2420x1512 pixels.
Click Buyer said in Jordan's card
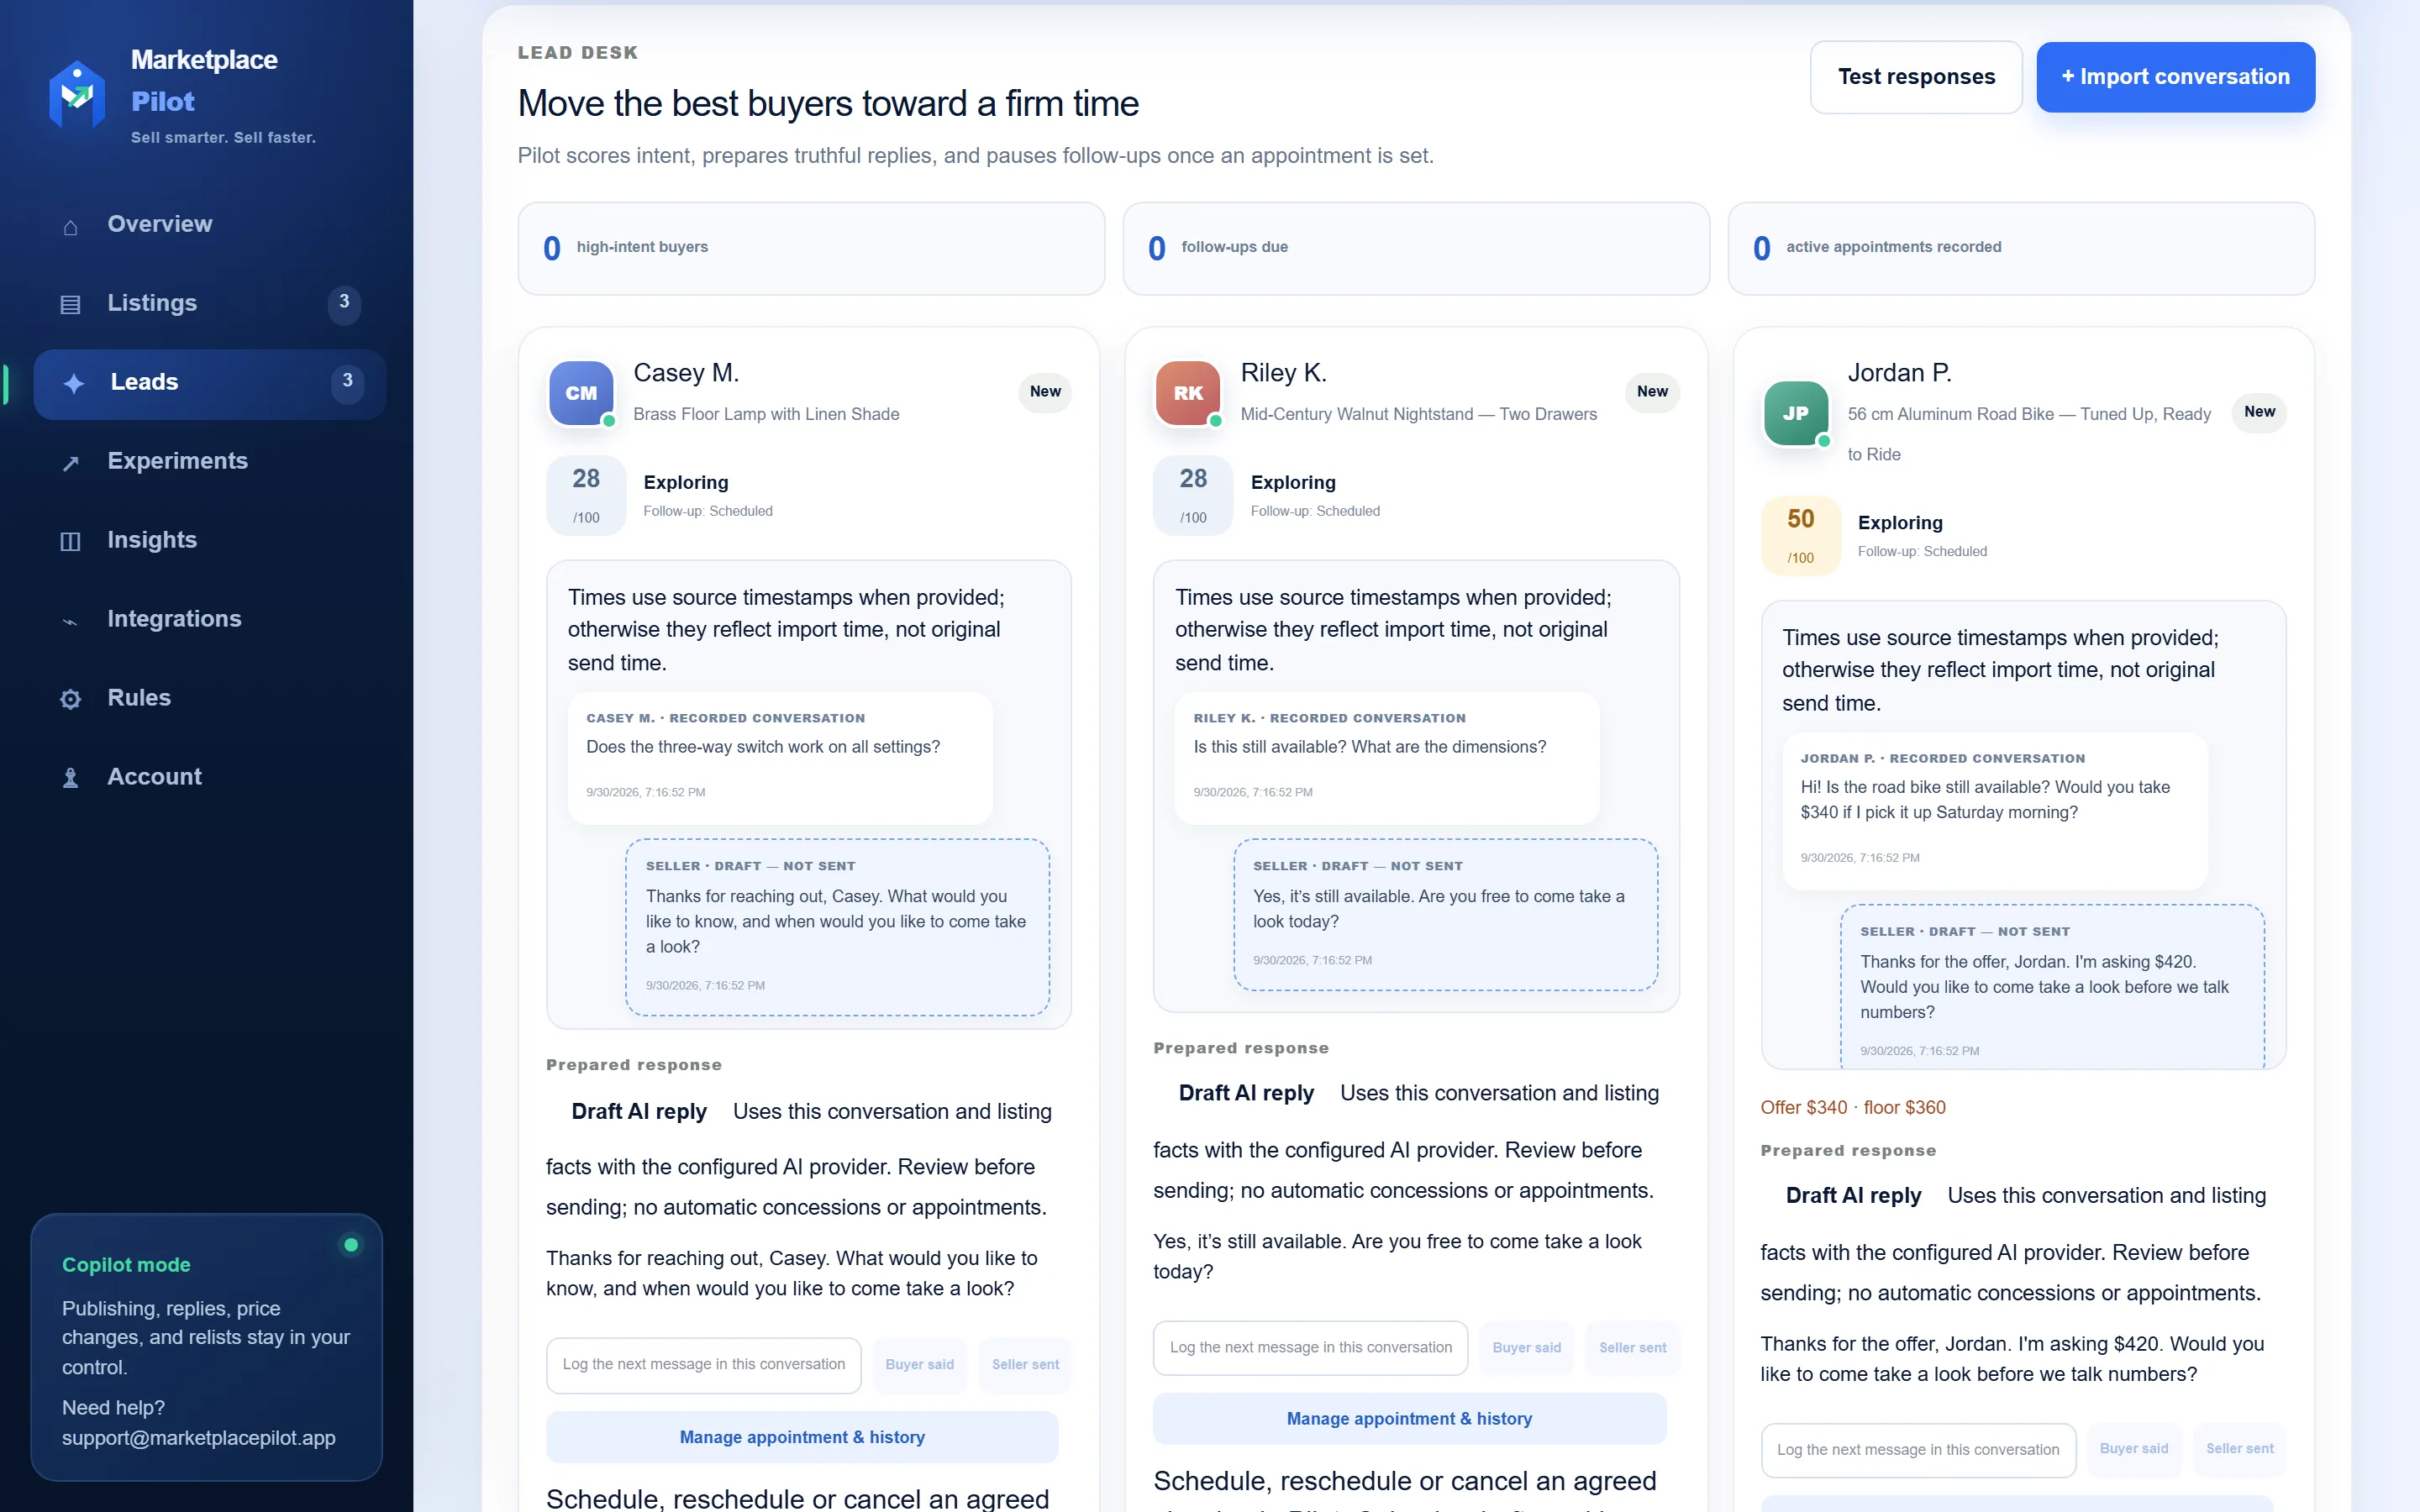[x=2134, y=1449]
